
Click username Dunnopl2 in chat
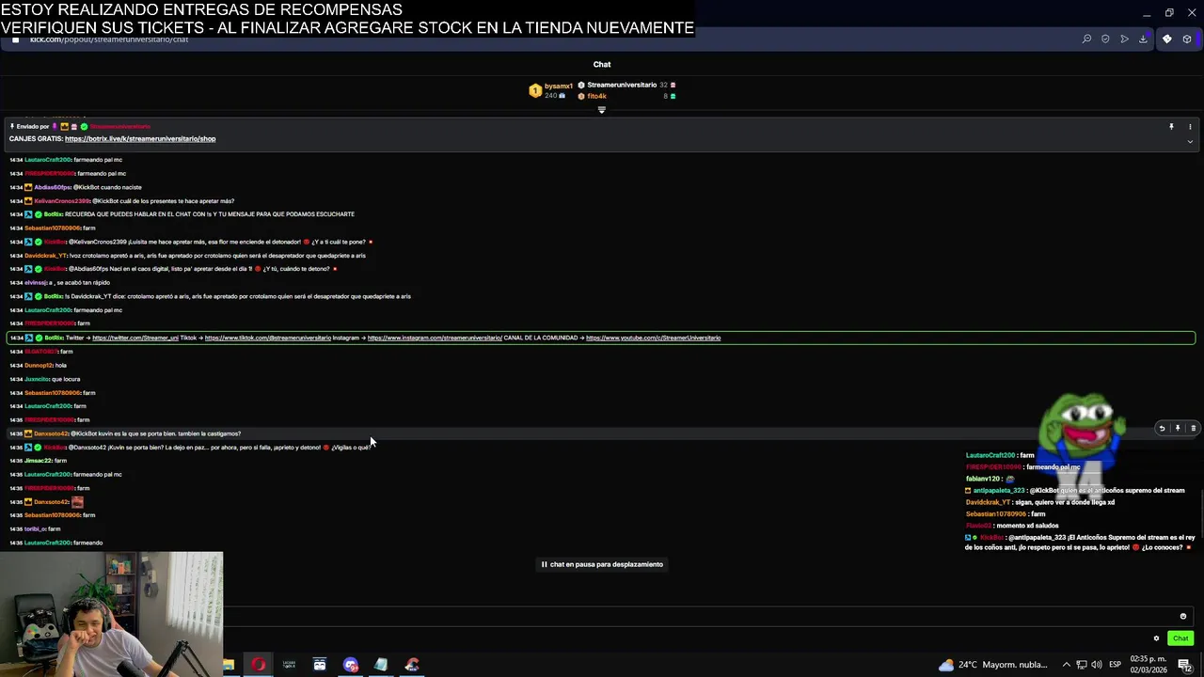pos(39,365)
